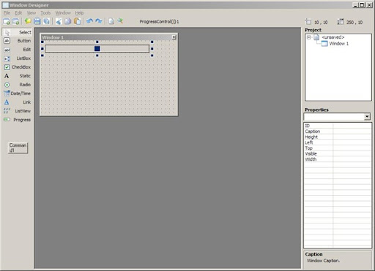The width and height of the screenshot is (375, 271).
Task: Collapse the <unsaved> project tree node
Action: coord(308,37)
